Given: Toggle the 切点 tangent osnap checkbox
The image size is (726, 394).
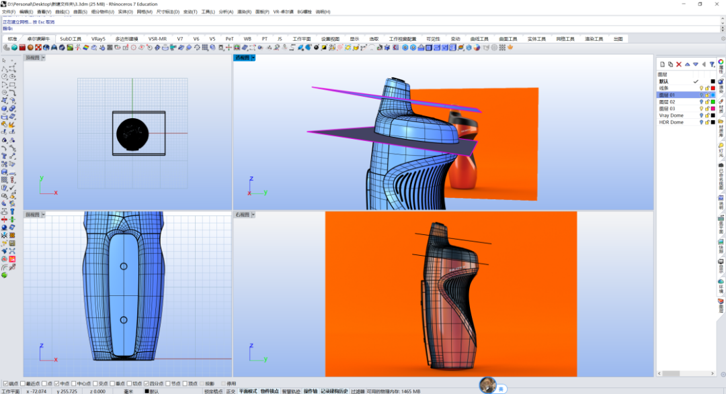Looking at the screenshot, I should tap(130, 383).
